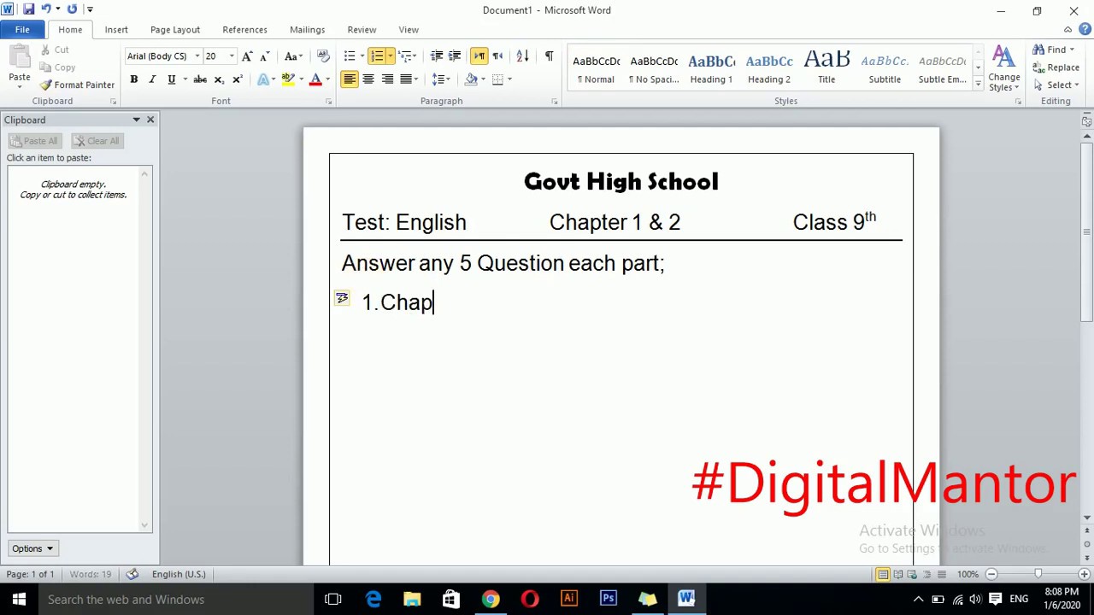Screen dimensions: 1094x615
Task: Justify the paragraph text
Action: 406,79
